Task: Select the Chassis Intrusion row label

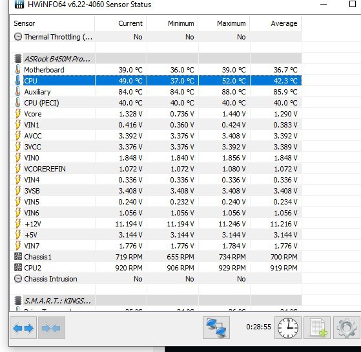Action: pos(50,279)
